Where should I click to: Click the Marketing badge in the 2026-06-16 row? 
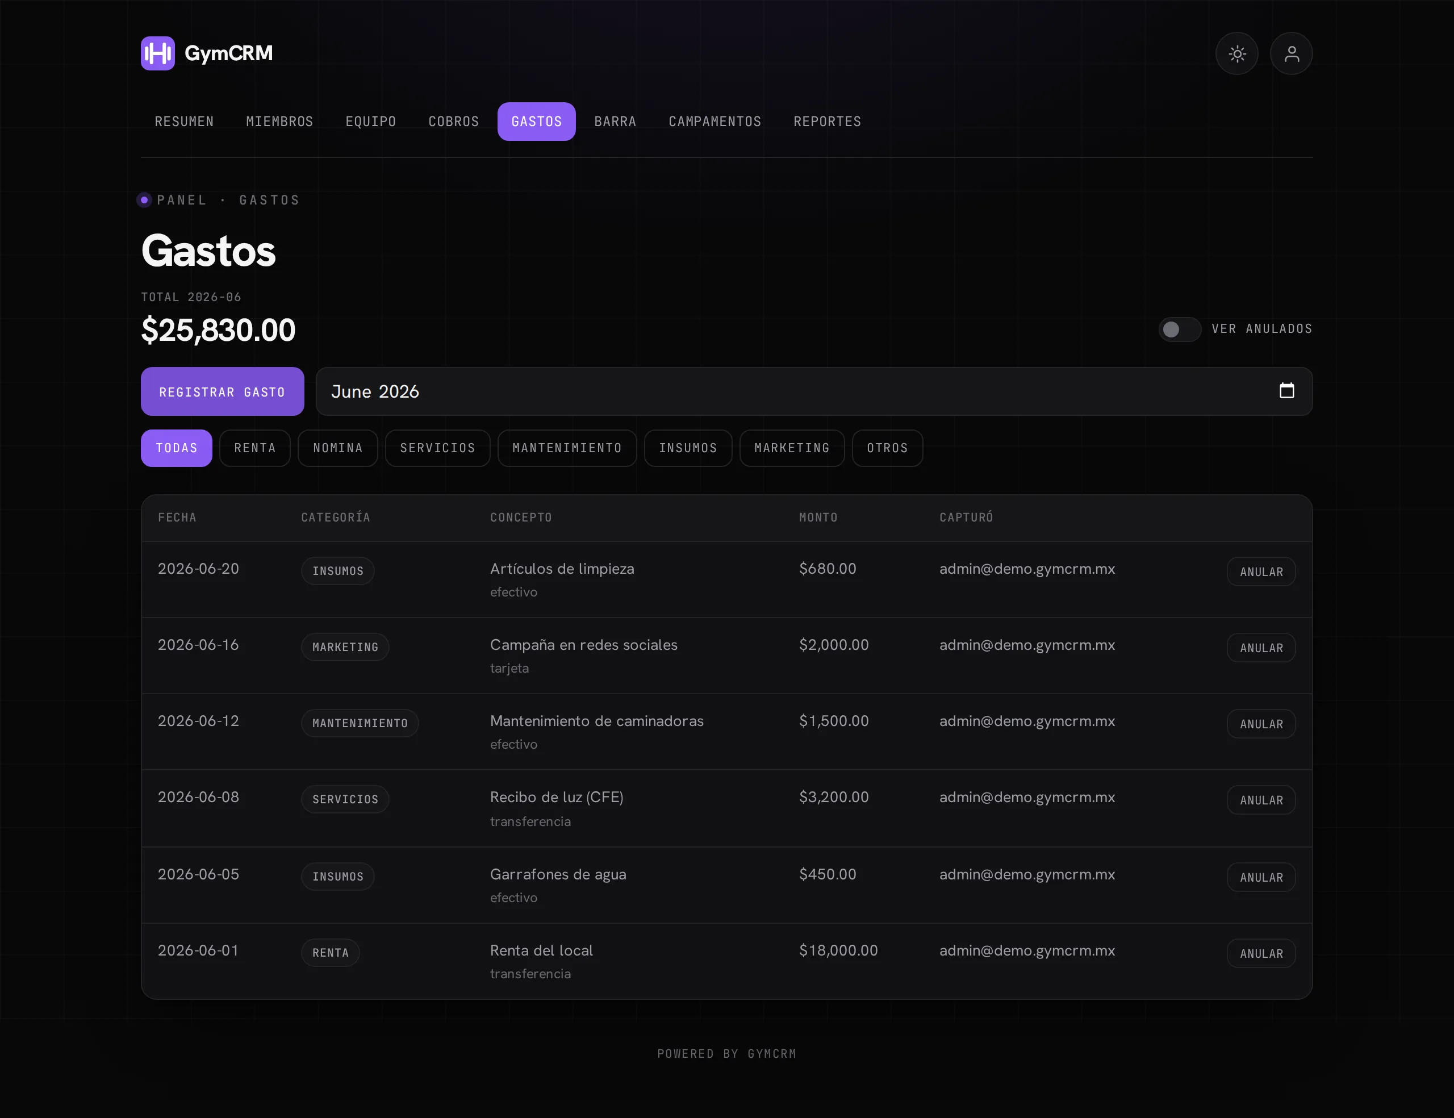345,647
